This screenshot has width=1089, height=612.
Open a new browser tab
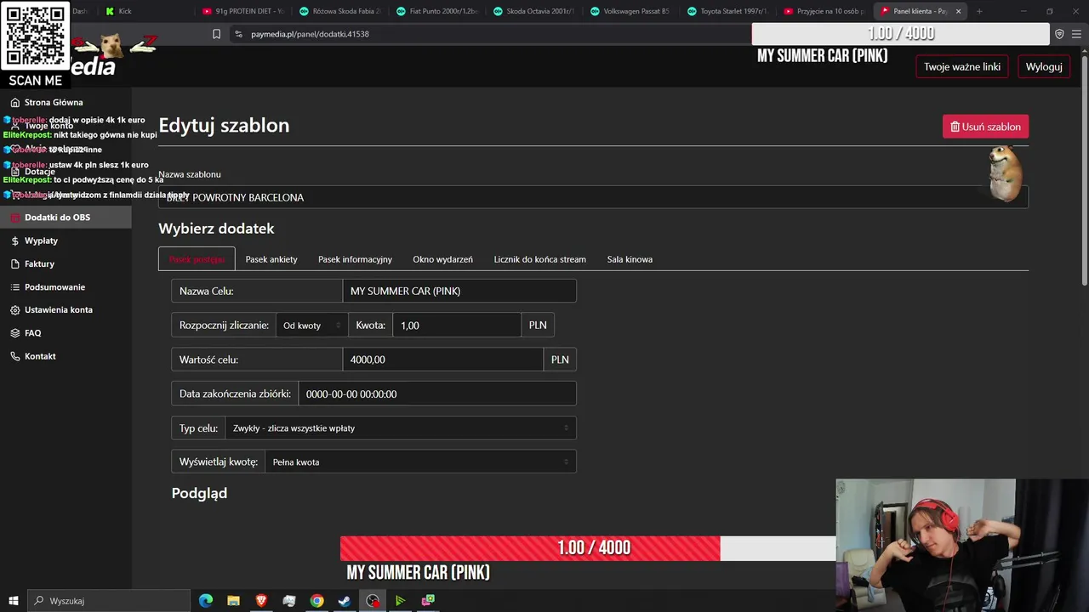[979, 11]
